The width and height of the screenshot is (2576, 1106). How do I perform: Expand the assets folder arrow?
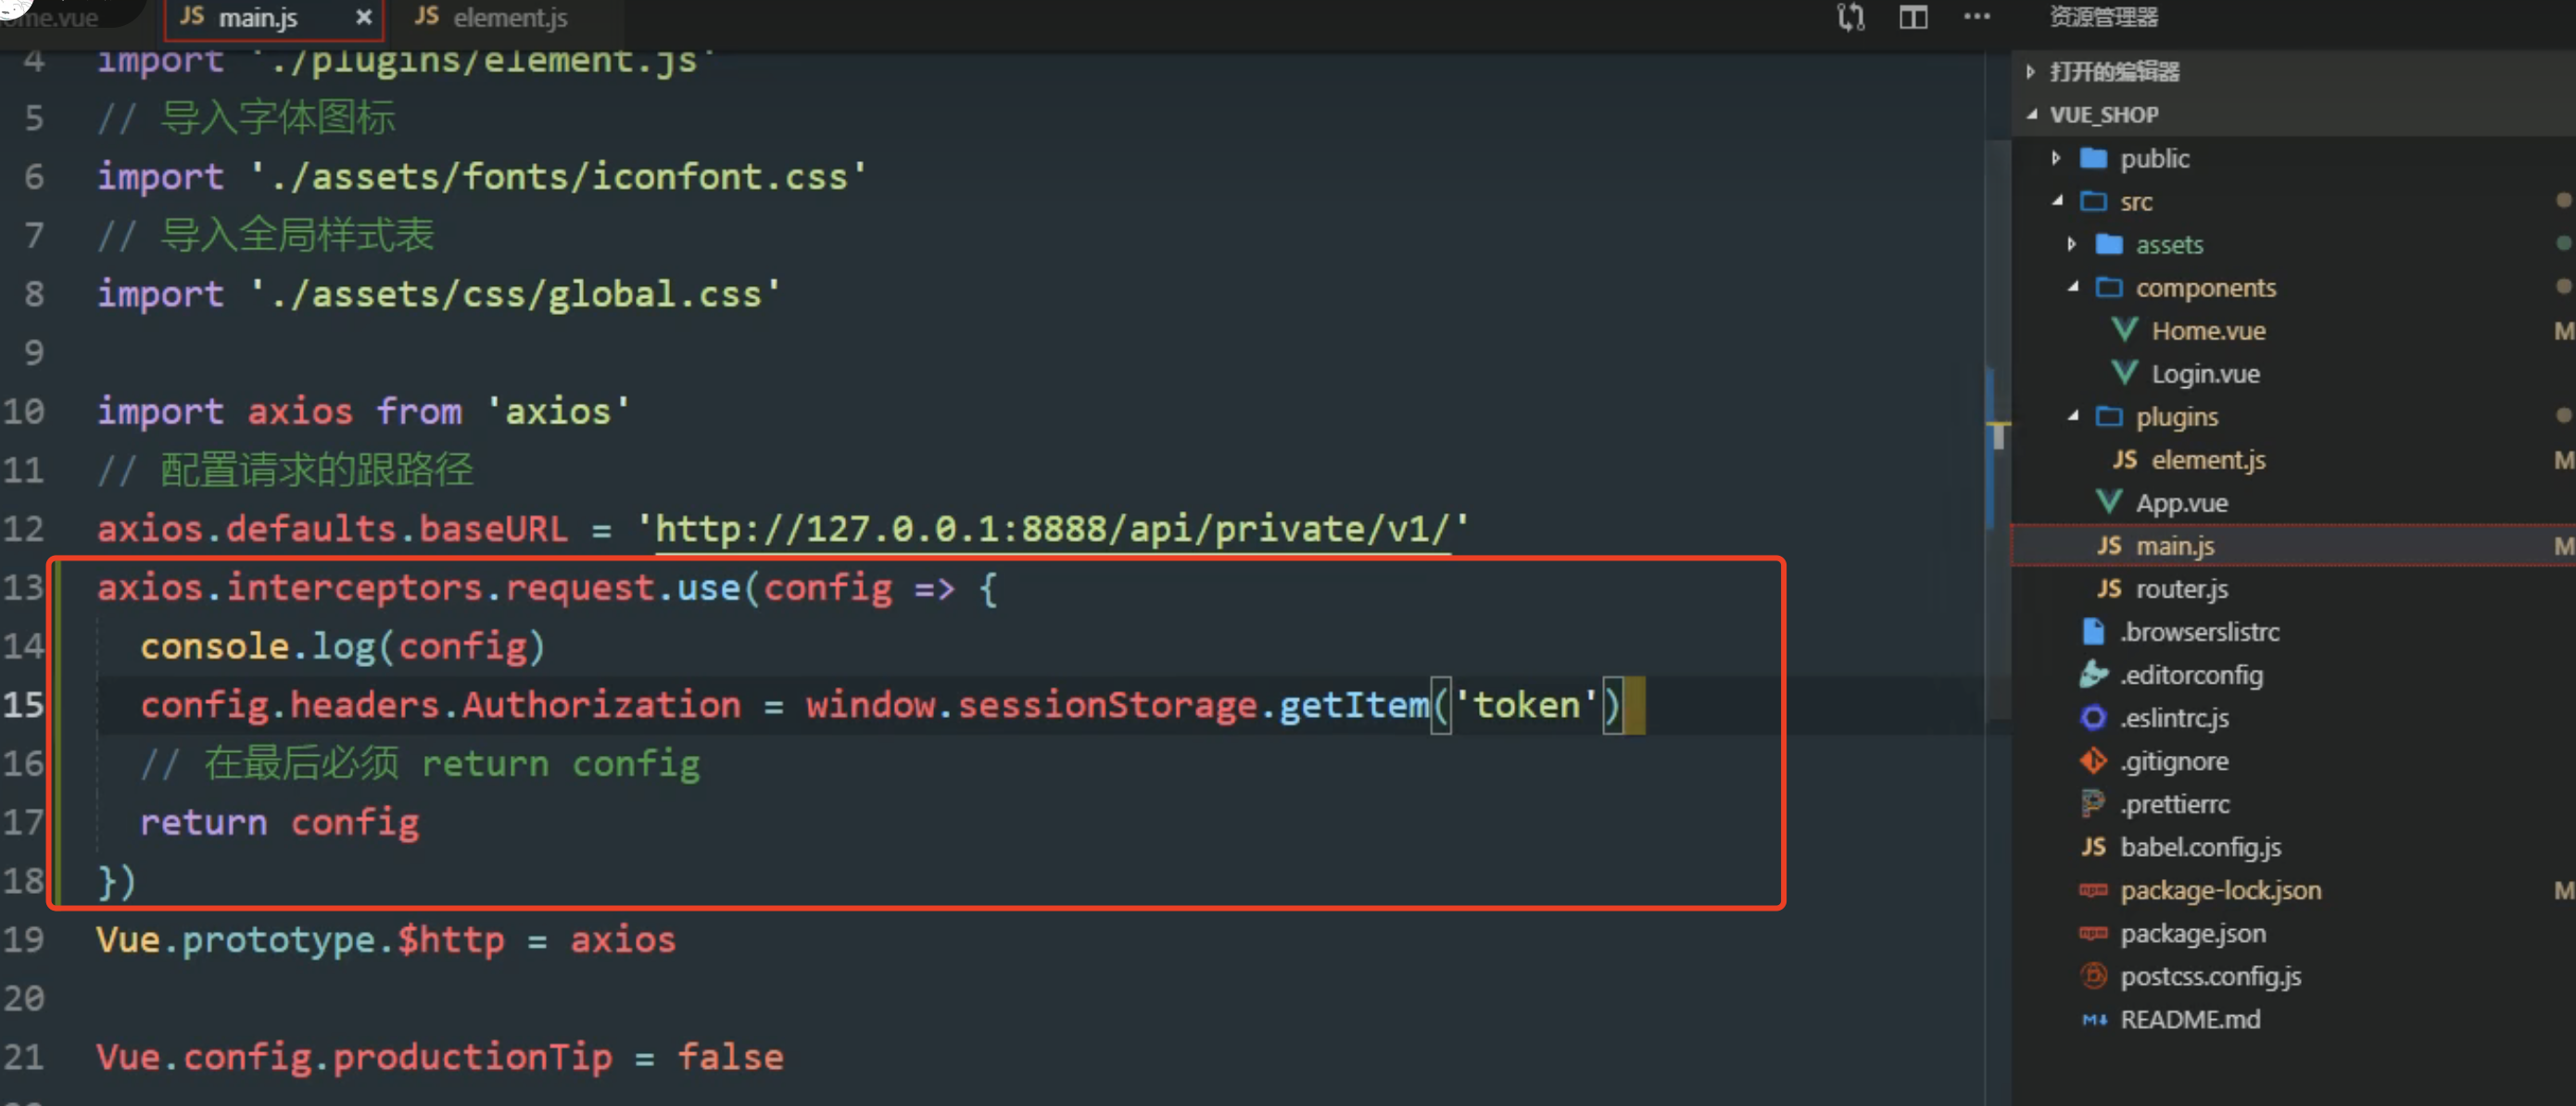[2071, 244]
